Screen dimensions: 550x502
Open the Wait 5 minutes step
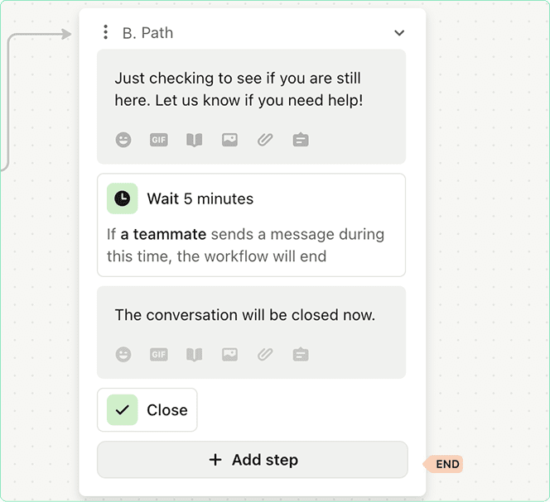click(x=251, y=225)
